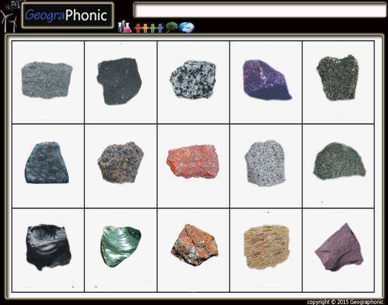Open the colorful people icon
Viewport: 388px width, 305px height.
pyautogui.click(x=149, y=28)
